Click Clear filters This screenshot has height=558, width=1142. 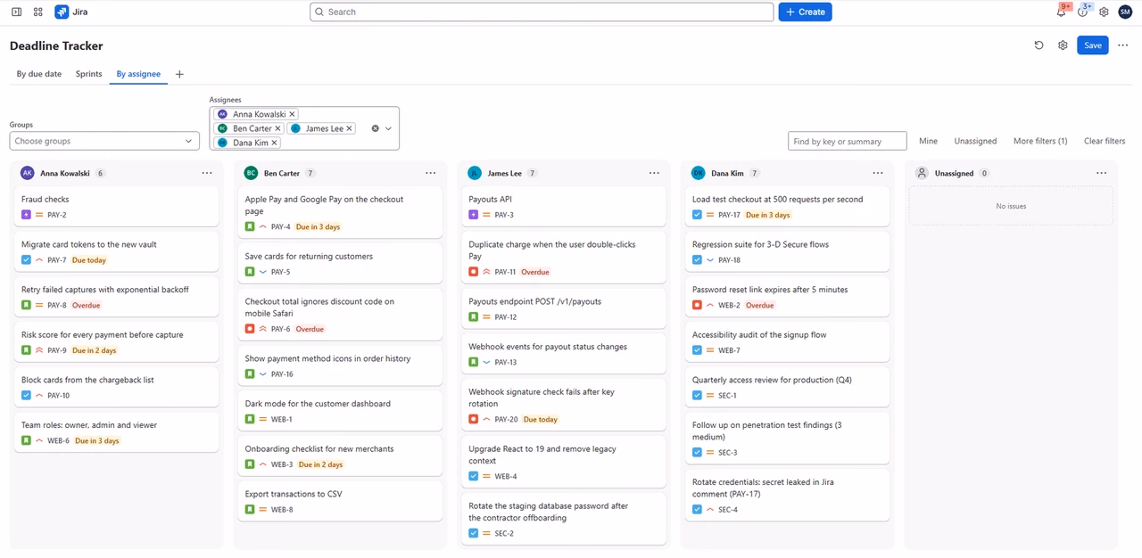[1105, 141]
